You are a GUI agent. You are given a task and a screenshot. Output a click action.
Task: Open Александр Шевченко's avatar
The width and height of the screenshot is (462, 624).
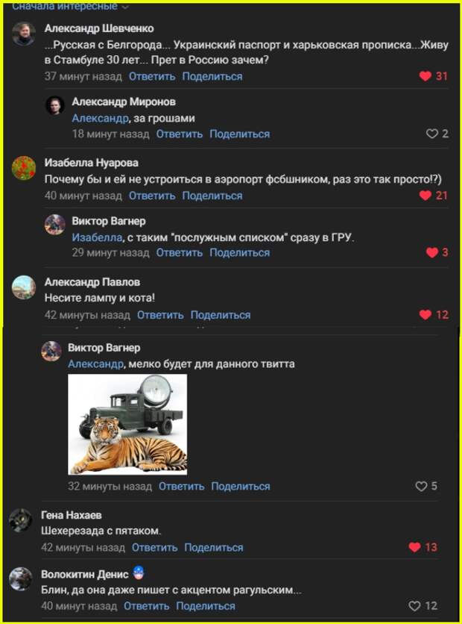[x=23, y=34]
